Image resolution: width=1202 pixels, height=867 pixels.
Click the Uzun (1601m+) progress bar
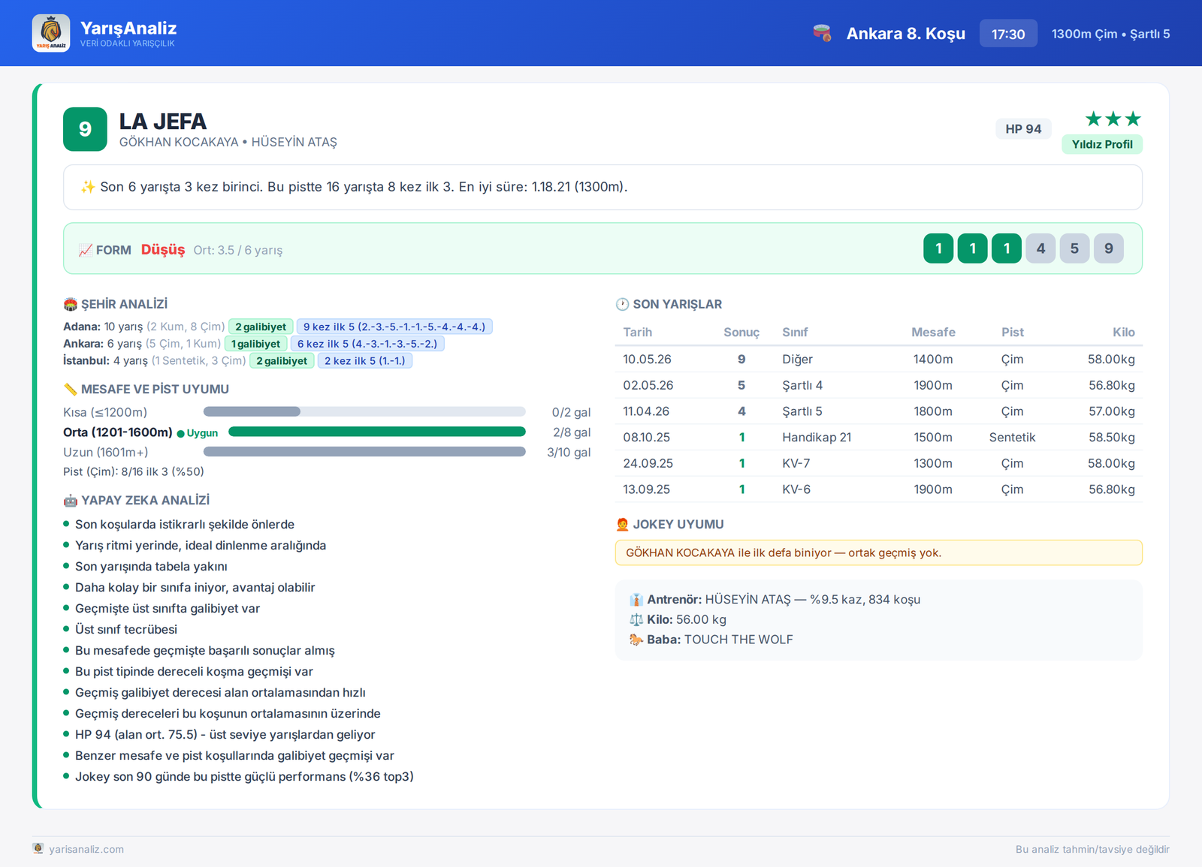(x=364, y=452)
